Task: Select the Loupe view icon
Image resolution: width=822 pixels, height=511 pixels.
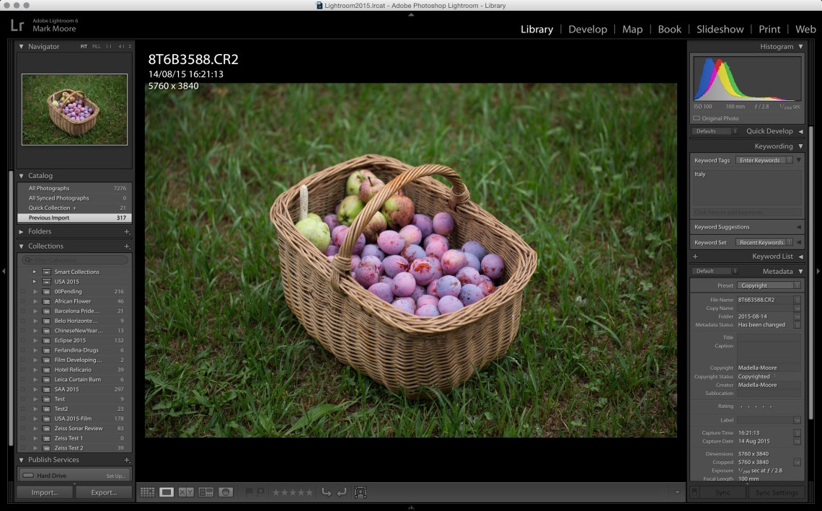Action: 167,492
